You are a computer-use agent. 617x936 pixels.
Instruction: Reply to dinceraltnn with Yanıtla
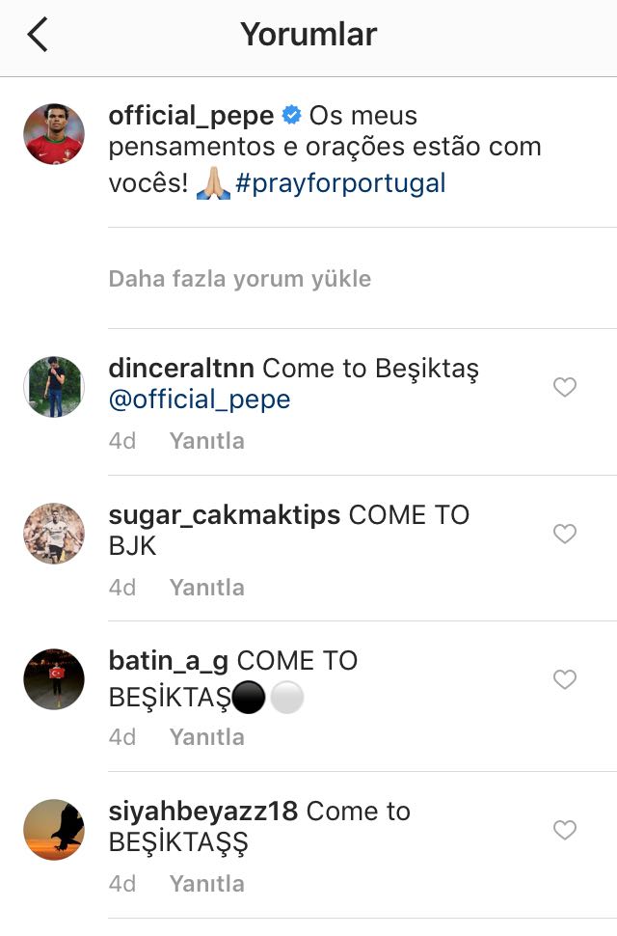click(207, 441)
